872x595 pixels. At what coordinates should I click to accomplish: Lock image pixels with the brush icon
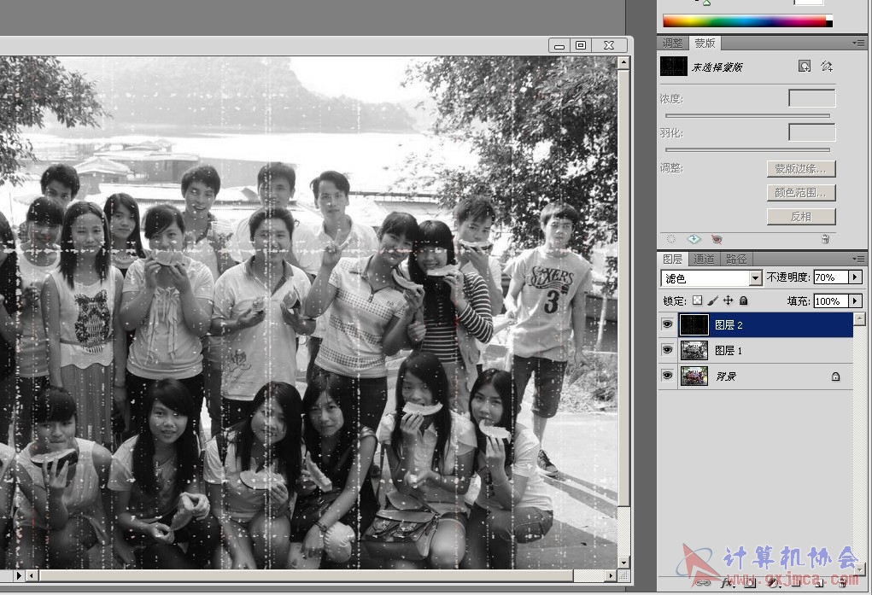click(712, 300)
